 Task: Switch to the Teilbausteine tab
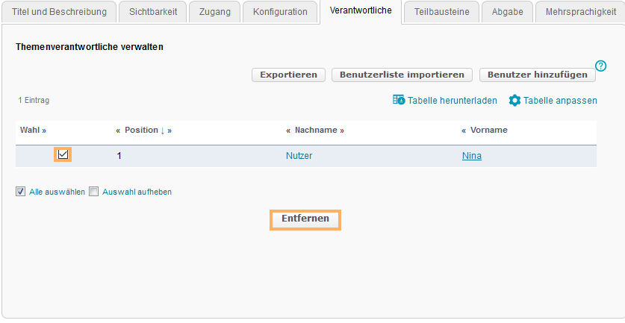(x=441, y=11)
